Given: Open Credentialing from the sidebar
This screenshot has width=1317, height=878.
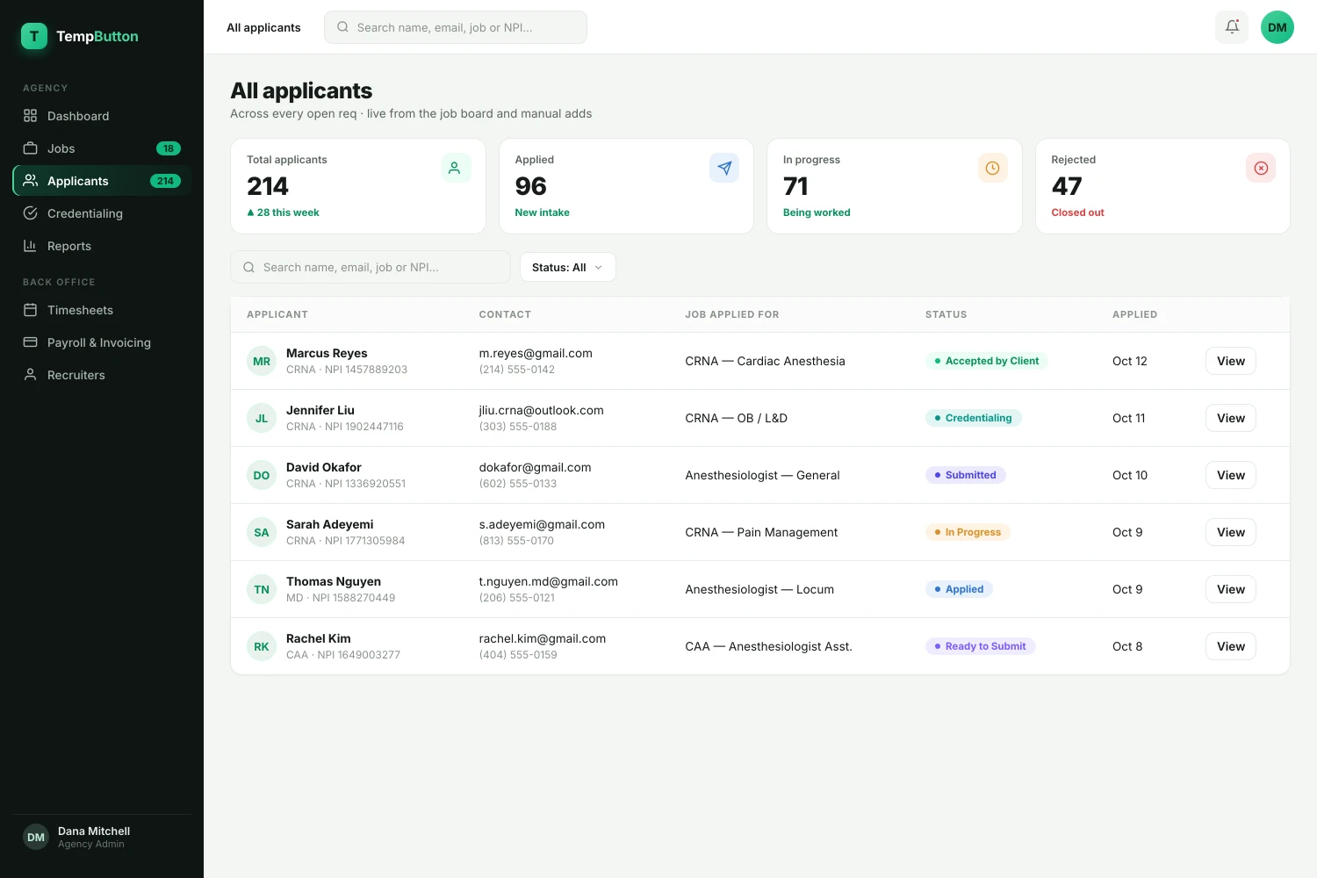Looking at the screenshot, I should 102,213.
